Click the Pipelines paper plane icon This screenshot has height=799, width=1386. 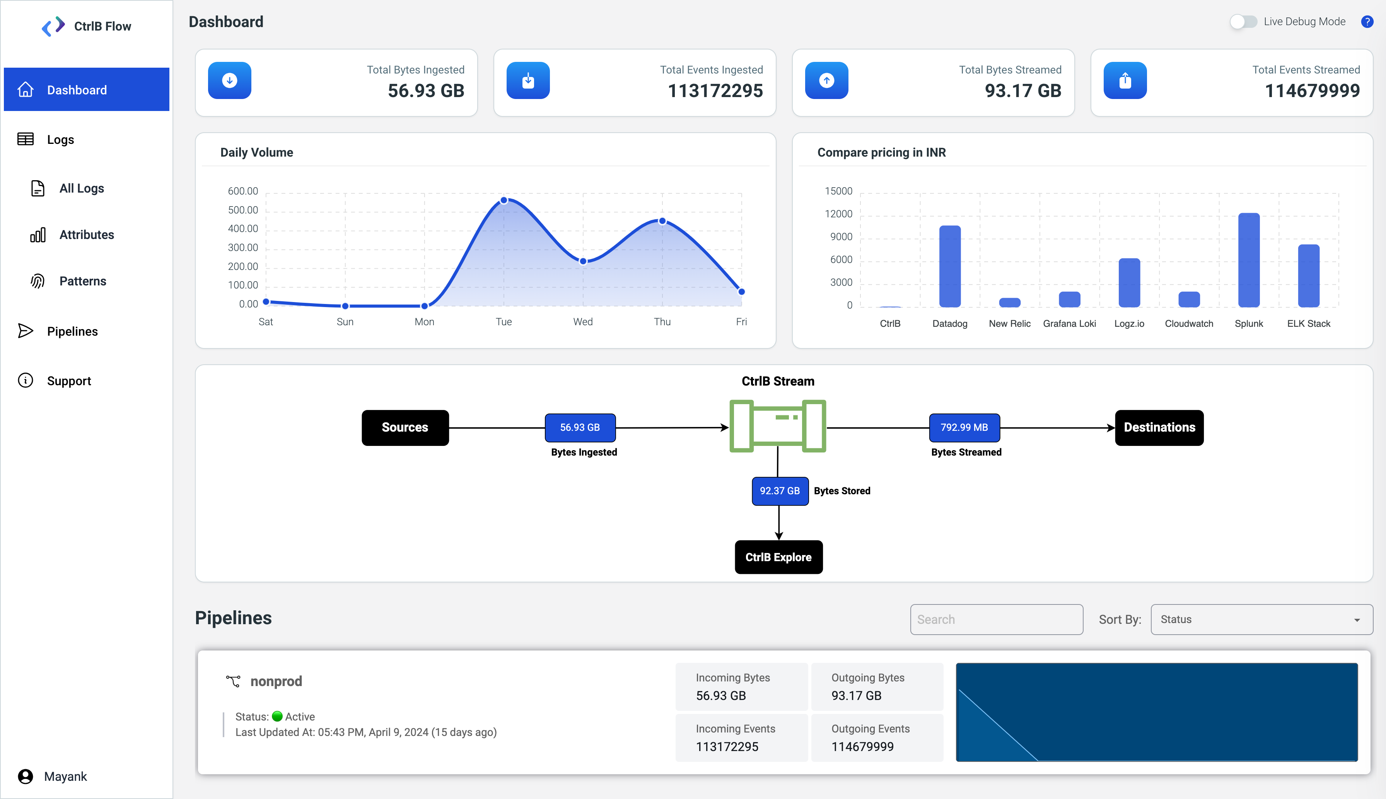[25, 331]
